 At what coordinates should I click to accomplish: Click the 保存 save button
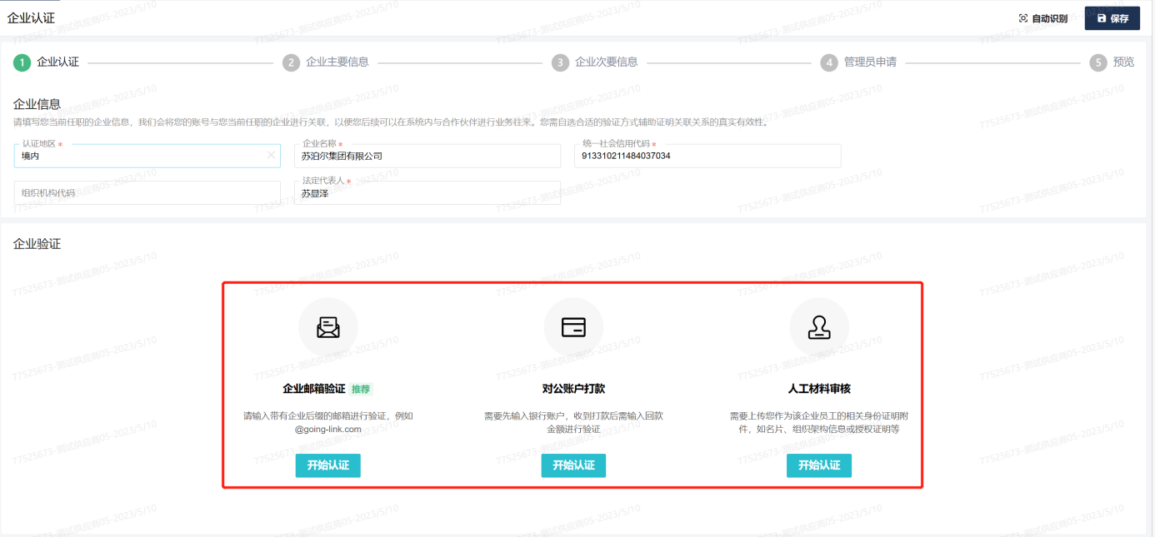[1112, 18]
